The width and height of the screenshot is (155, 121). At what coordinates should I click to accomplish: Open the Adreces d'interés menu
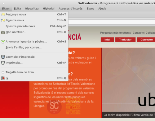(71, 9)
